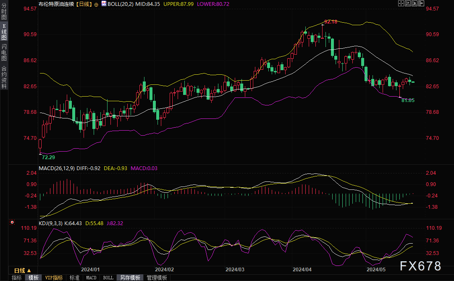This screenshot has height=281, width=454.
Task: Click the 管理模板 button
Action: click(x=156, y=278)
